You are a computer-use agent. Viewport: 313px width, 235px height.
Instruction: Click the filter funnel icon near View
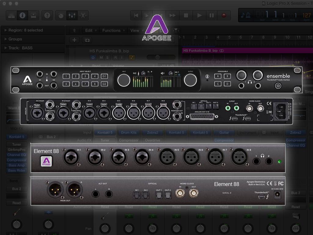point(176,30)
